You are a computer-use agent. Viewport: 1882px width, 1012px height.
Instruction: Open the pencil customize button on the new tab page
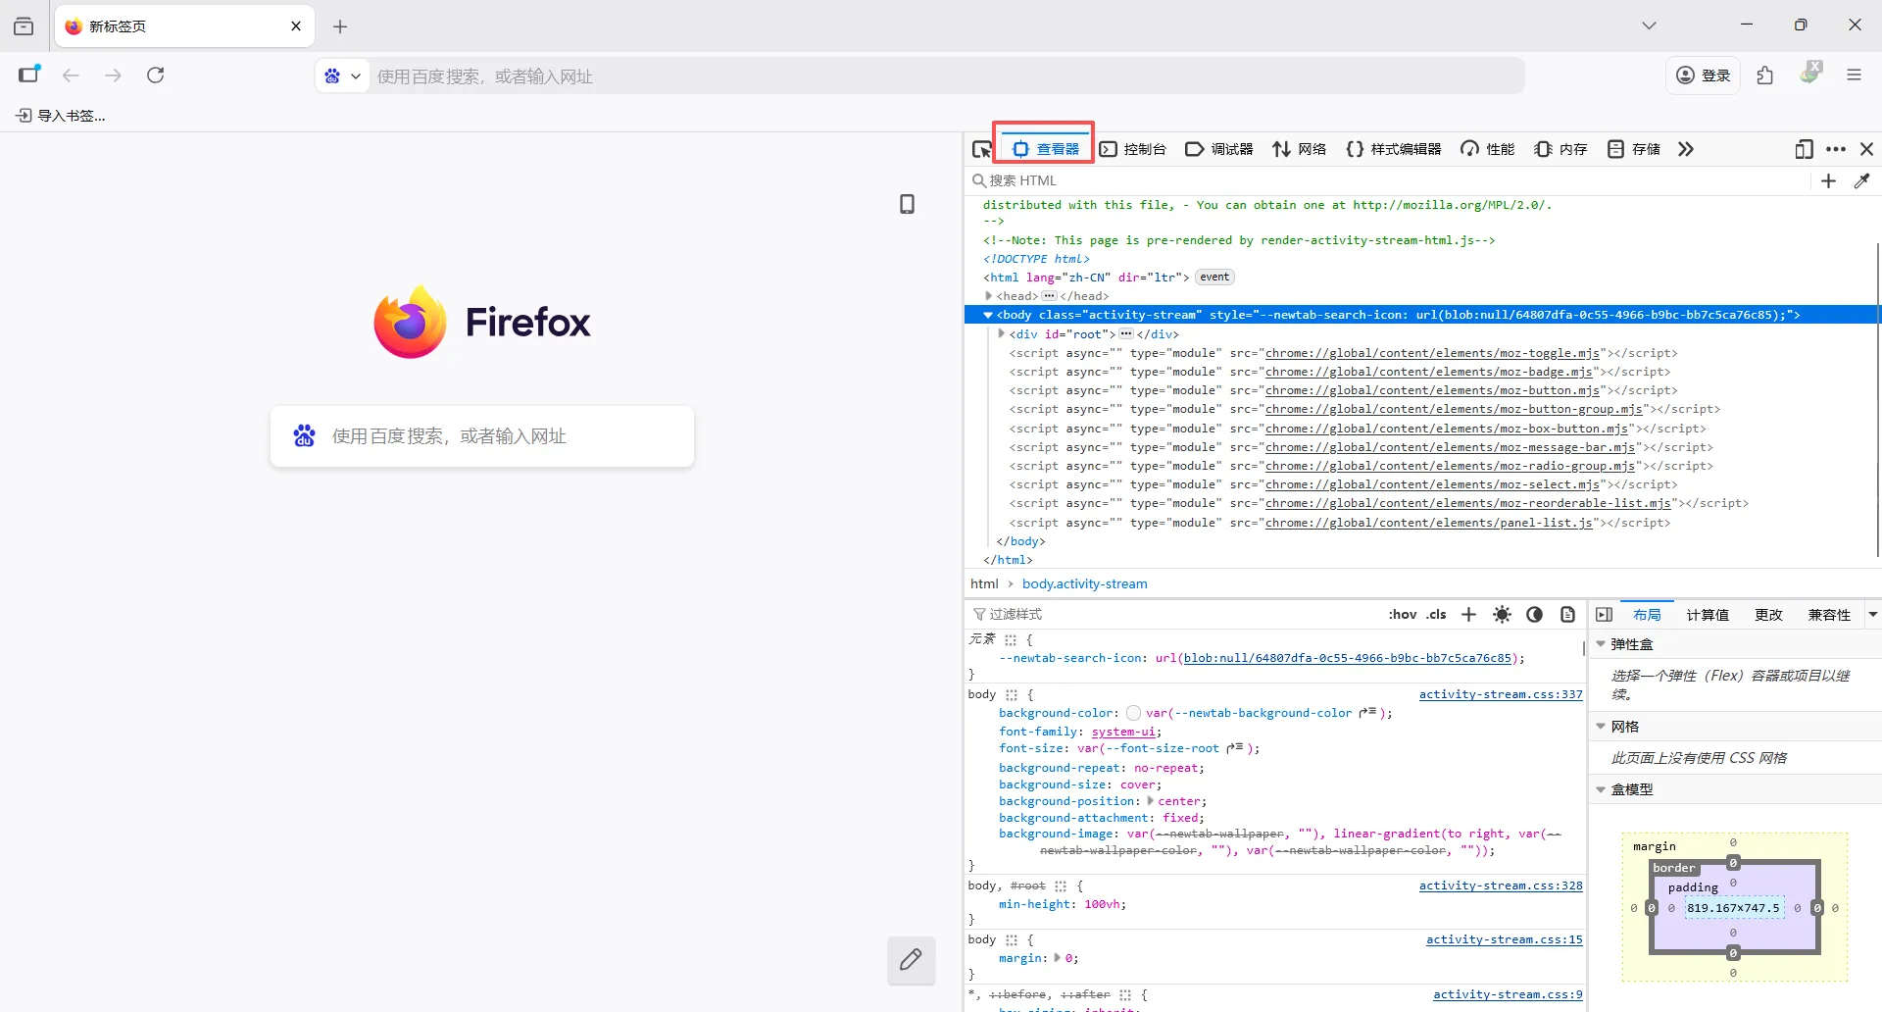pos(911,959)
